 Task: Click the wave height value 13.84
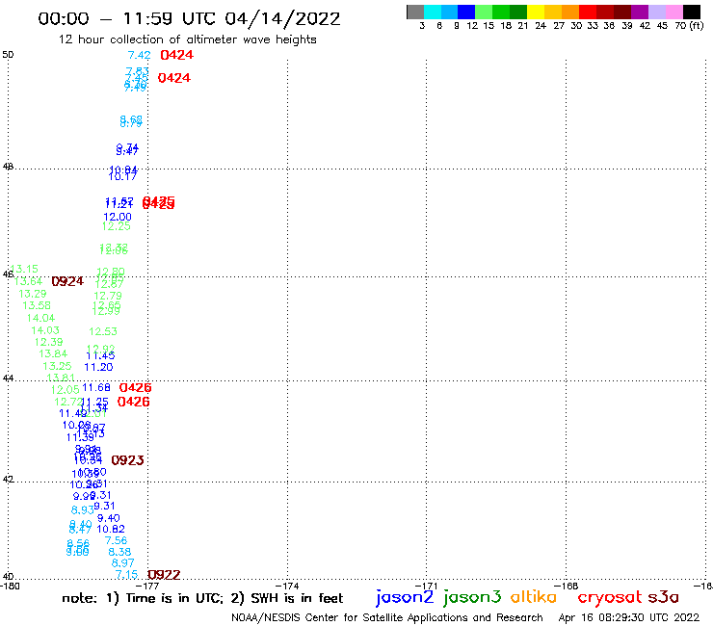click(53, 353)
